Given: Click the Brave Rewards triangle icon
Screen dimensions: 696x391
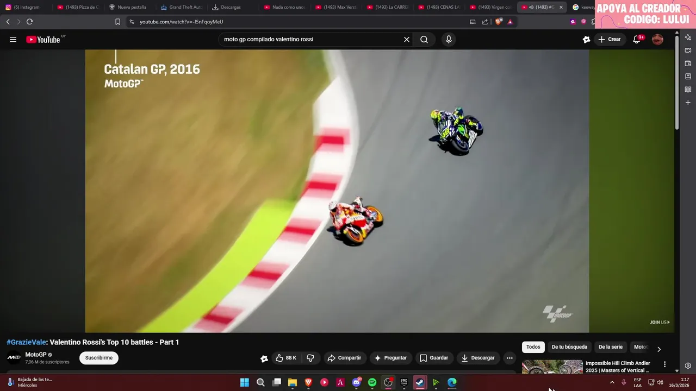Looking at the screenshot, I should (510, 22).
